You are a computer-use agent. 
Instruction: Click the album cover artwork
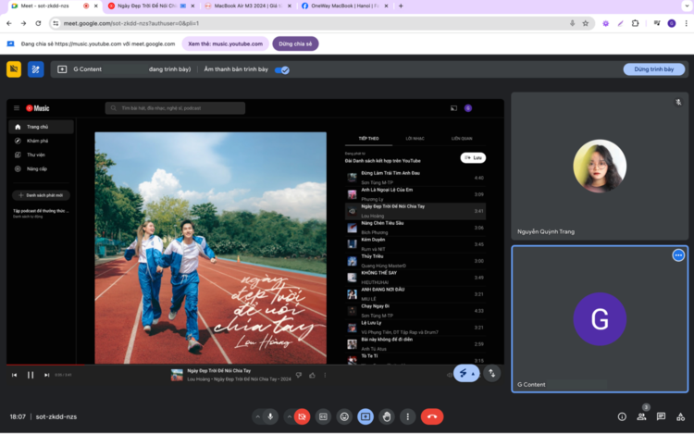tap(210, 248)
